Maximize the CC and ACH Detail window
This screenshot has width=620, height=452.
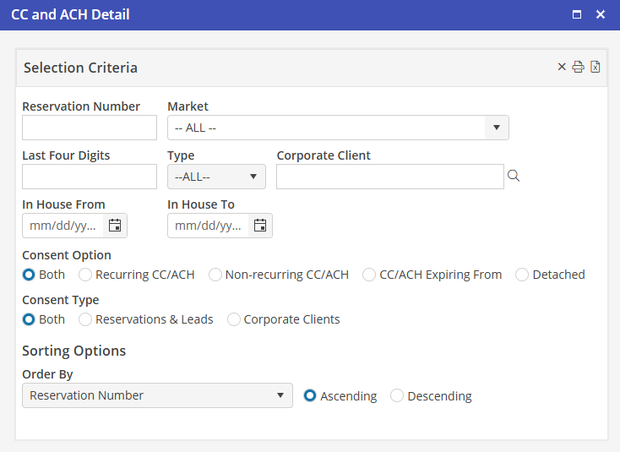577,14
